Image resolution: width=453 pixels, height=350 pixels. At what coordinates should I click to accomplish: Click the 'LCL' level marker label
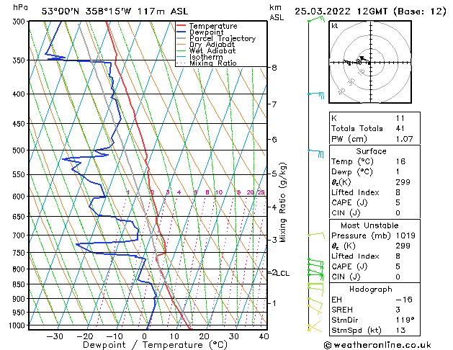(283, 273)
